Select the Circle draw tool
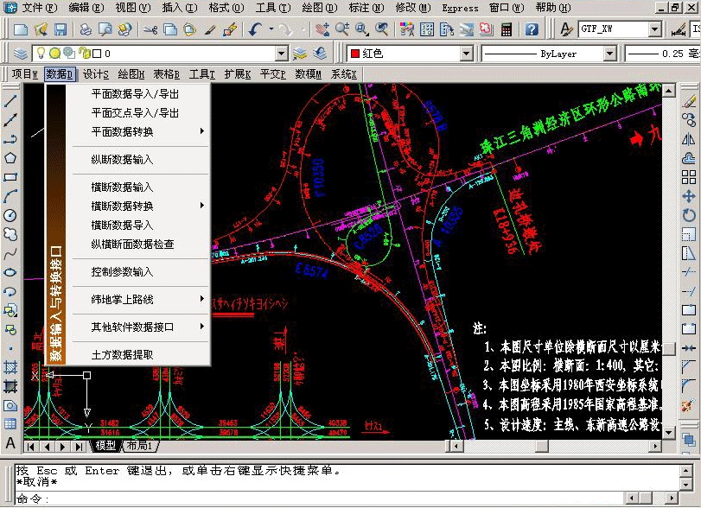 point(10,215)
